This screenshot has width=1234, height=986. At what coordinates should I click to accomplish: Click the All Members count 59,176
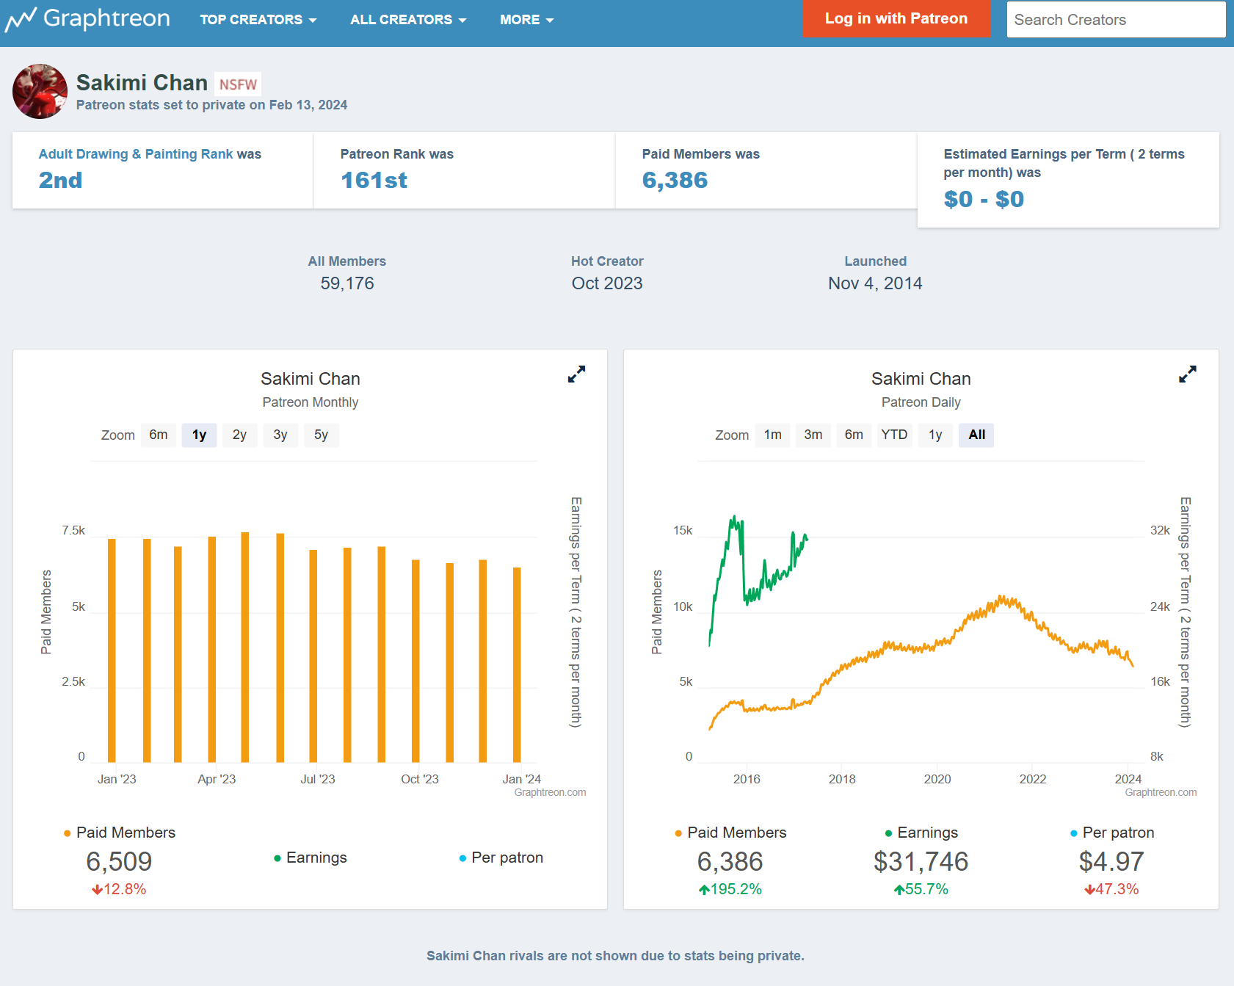coord(347,283)
